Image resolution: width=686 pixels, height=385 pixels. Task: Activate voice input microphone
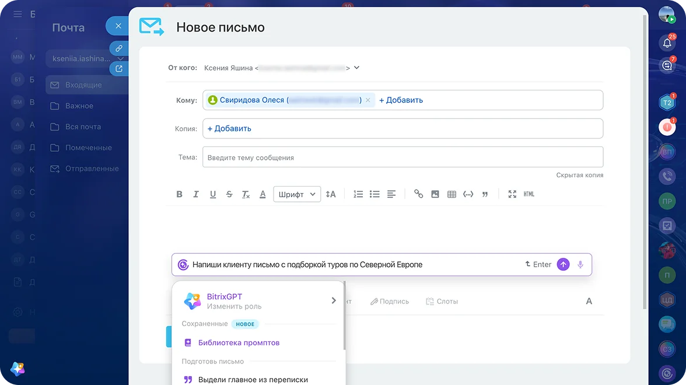[x=580, y=265]
